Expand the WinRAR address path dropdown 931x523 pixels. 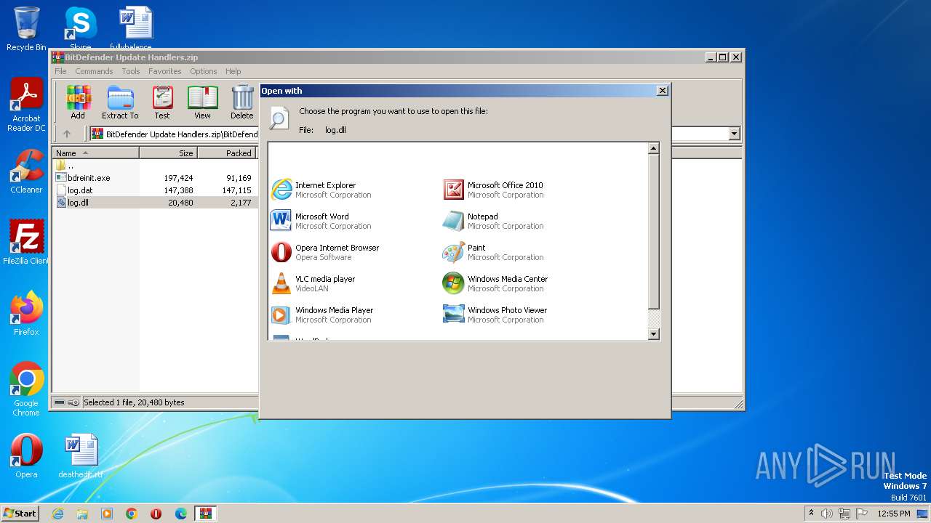coord(734,134)
